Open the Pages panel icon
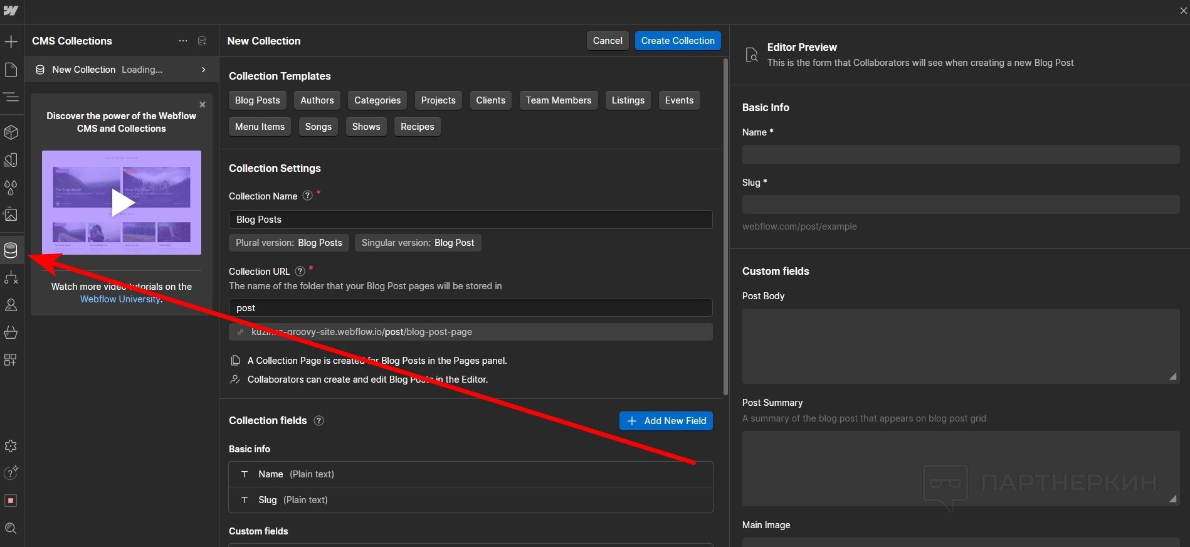 11,70
